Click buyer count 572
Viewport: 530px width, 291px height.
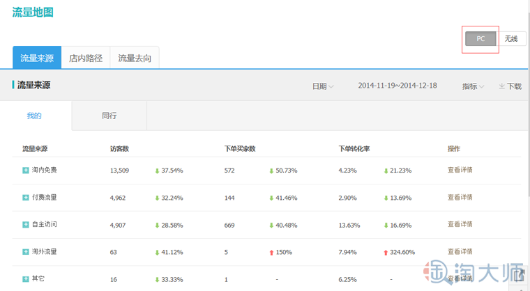pyautogui.click(x=229, y=171)
